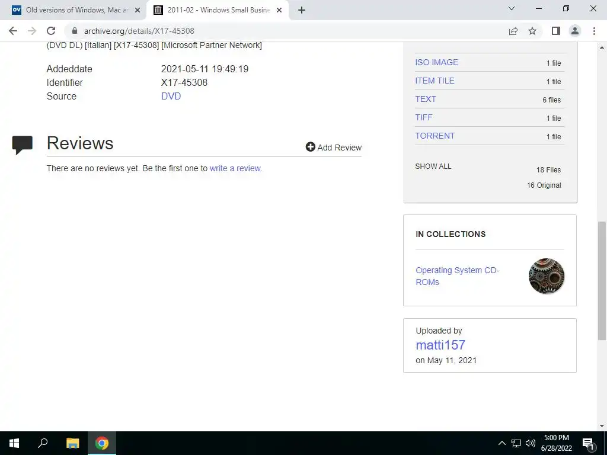Click SHOW ALL files
Viewport: 607px width, 455px height.
(433, 166)
